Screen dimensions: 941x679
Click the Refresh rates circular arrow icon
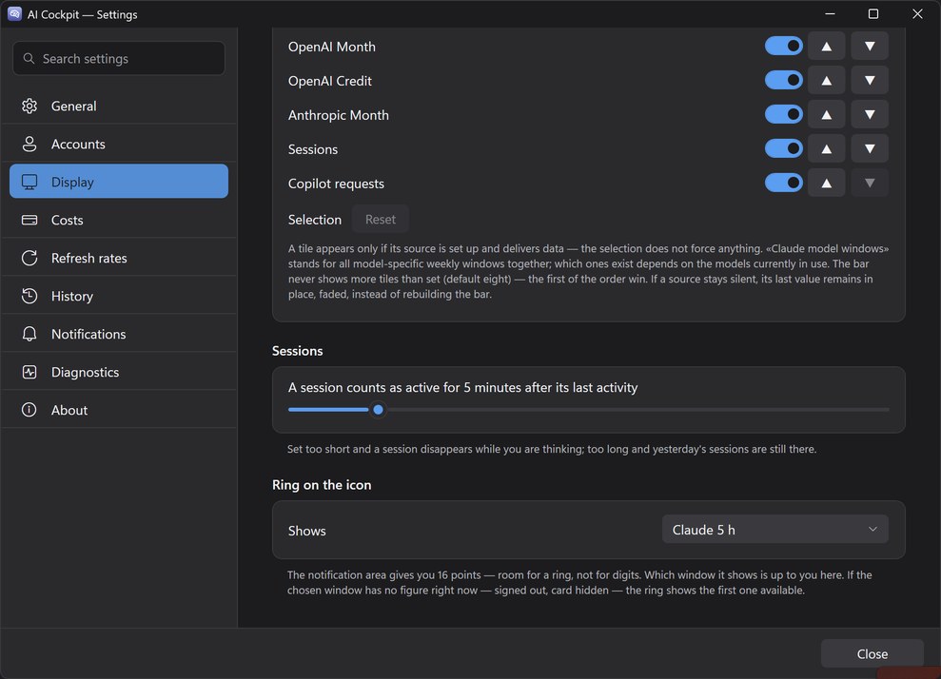coord(29,258)
